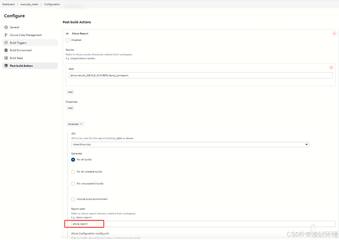Click the Build Steps list icon
Image resolution: width=339 pixels, height=240 pixels.
click(6, 58)
